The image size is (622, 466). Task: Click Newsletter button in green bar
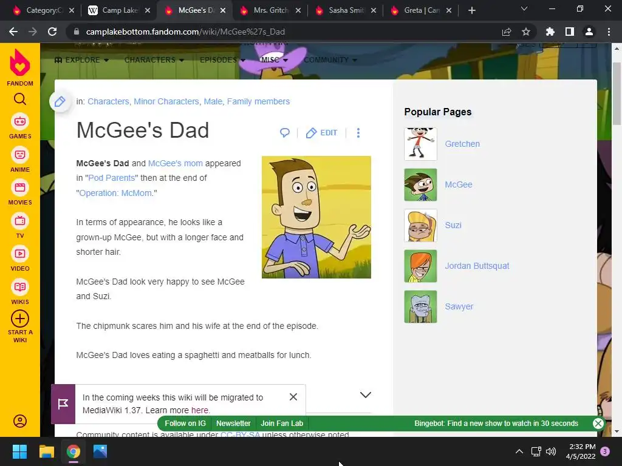[233, 423]
